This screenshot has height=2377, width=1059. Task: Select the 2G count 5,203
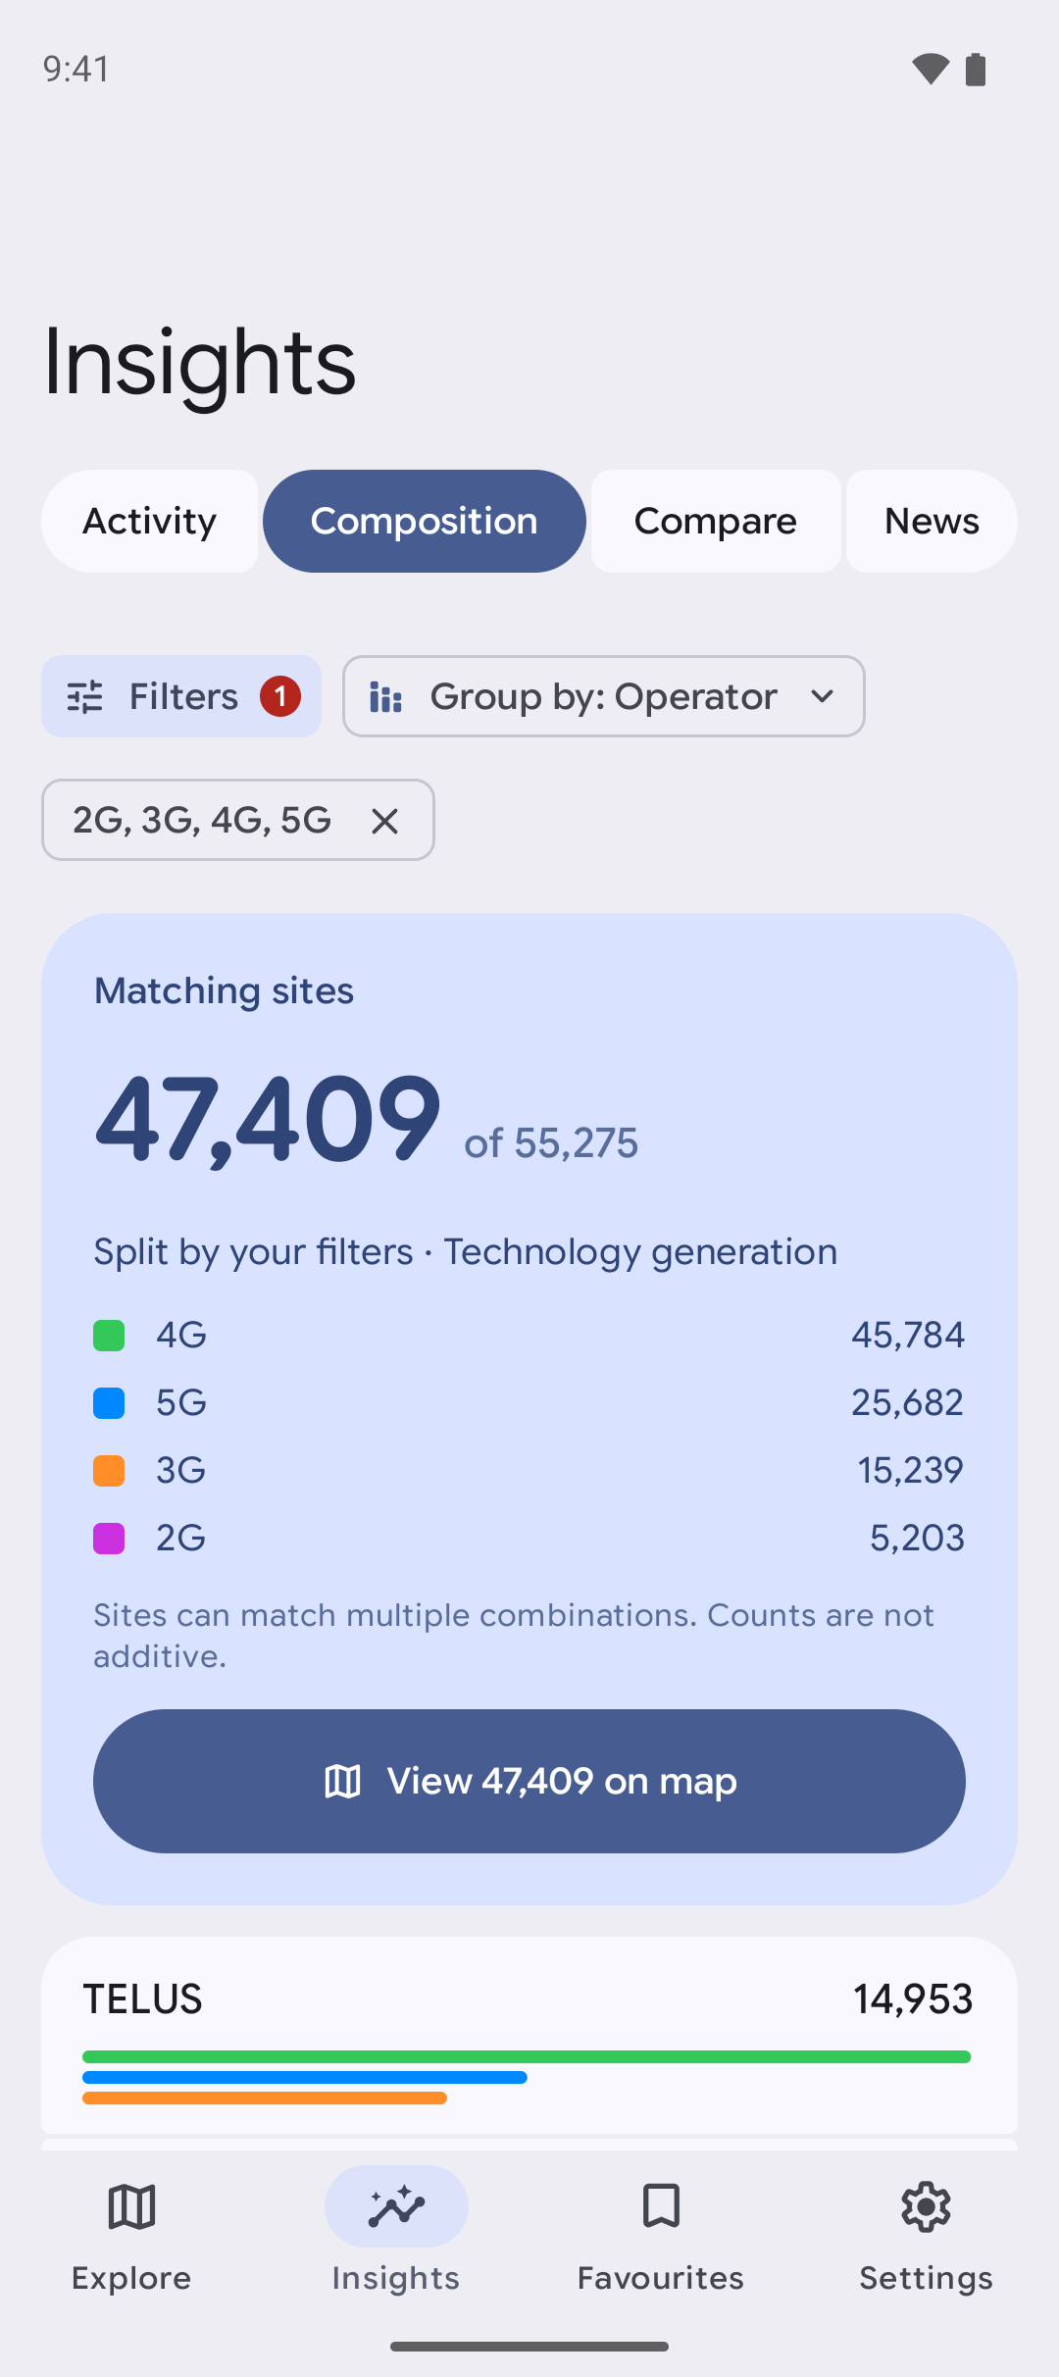tap(918, 1538)
